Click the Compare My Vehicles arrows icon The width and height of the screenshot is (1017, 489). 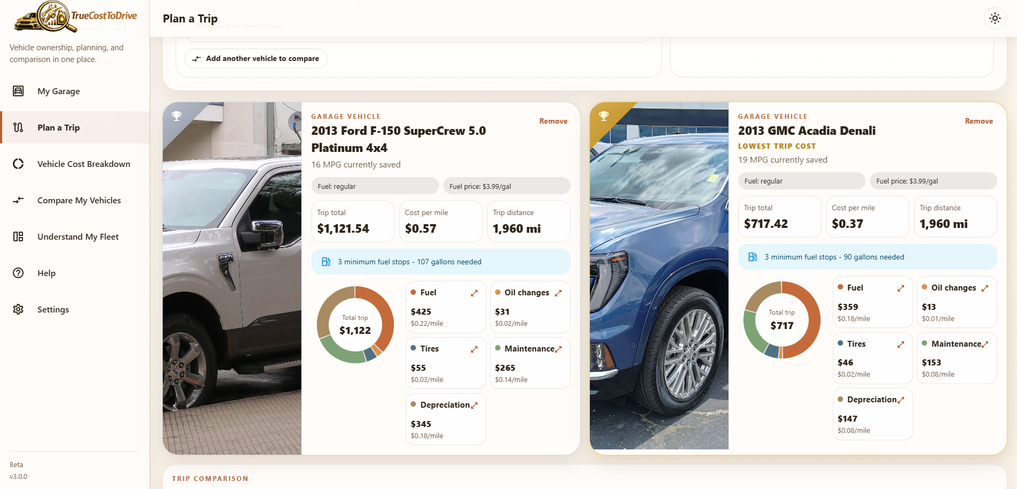tap(18, 200)
